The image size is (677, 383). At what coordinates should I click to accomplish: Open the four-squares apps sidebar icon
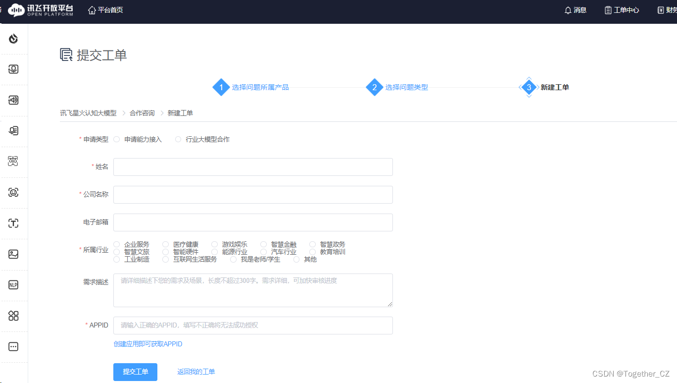[x=13, y=316]
